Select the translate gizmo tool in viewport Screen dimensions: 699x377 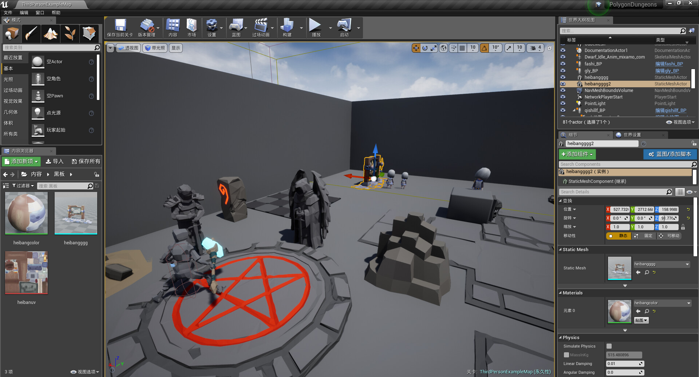(416, 48)
